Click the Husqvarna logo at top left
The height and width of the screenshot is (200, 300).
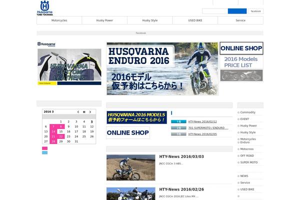45,8
